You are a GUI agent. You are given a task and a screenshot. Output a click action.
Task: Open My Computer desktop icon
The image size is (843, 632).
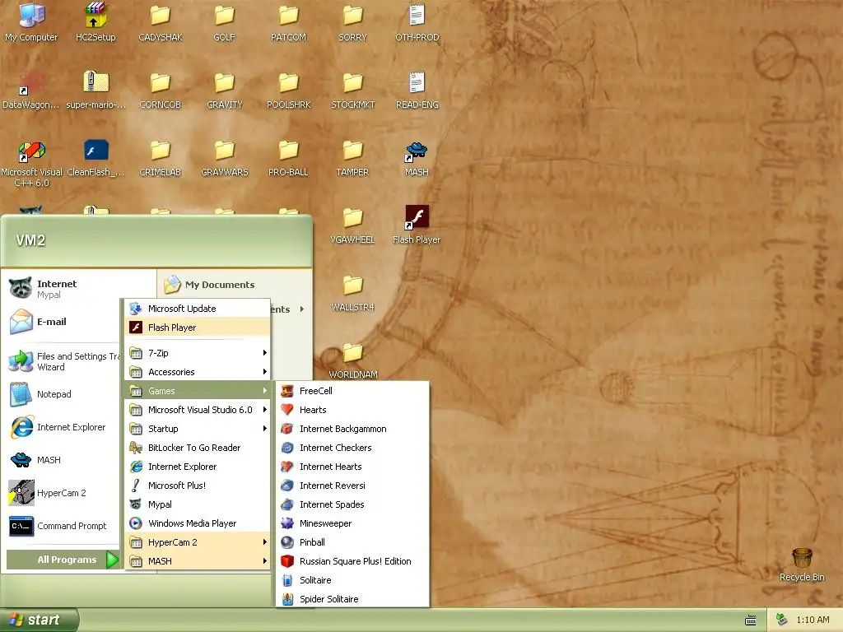[x=31, y=22]
